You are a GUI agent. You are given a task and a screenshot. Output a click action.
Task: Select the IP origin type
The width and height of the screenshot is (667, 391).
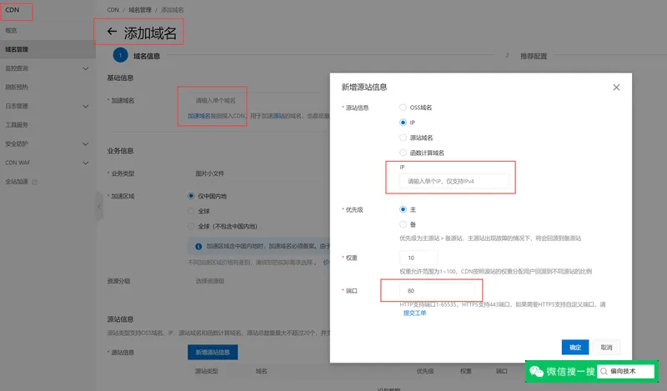point(403,123)
